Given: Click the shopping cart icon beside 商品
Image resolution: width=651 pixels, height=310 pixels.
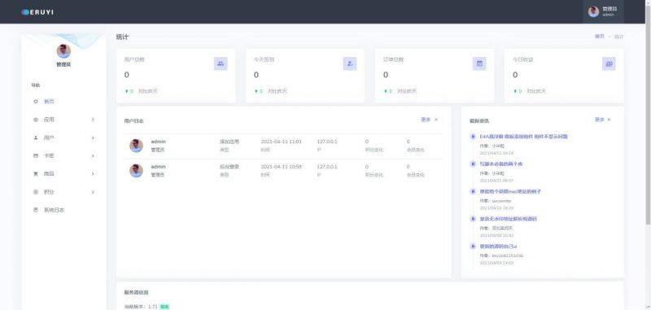Looking at the screenshot, I should coord(36,174).
